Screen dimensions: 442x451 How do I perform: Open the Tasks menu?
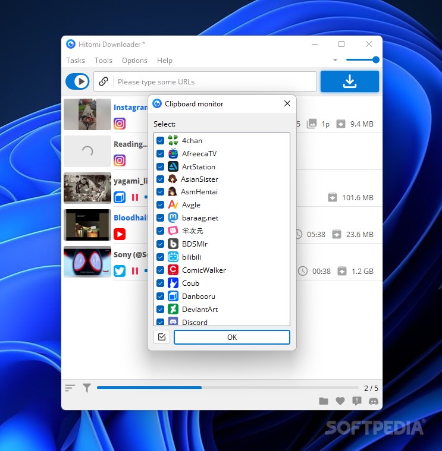76,61
